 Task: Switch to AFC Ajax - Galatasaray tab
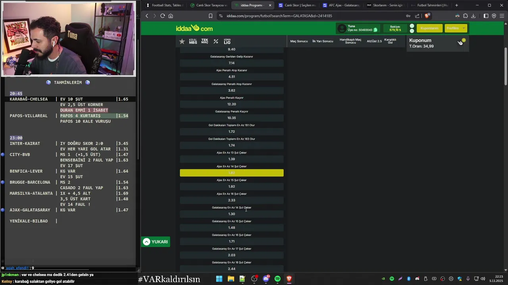point(341,5)
